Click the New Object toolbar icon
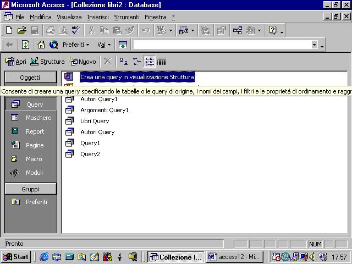Screen dimensions: 352x264 [250, 30]
